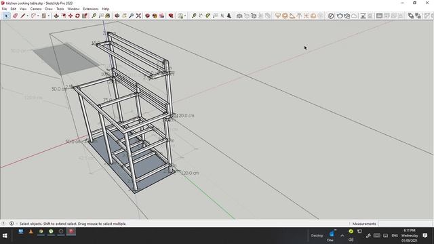Select the Select arrow tool
434x244 pixels.
pyautogui.click(x=6, y=16)
